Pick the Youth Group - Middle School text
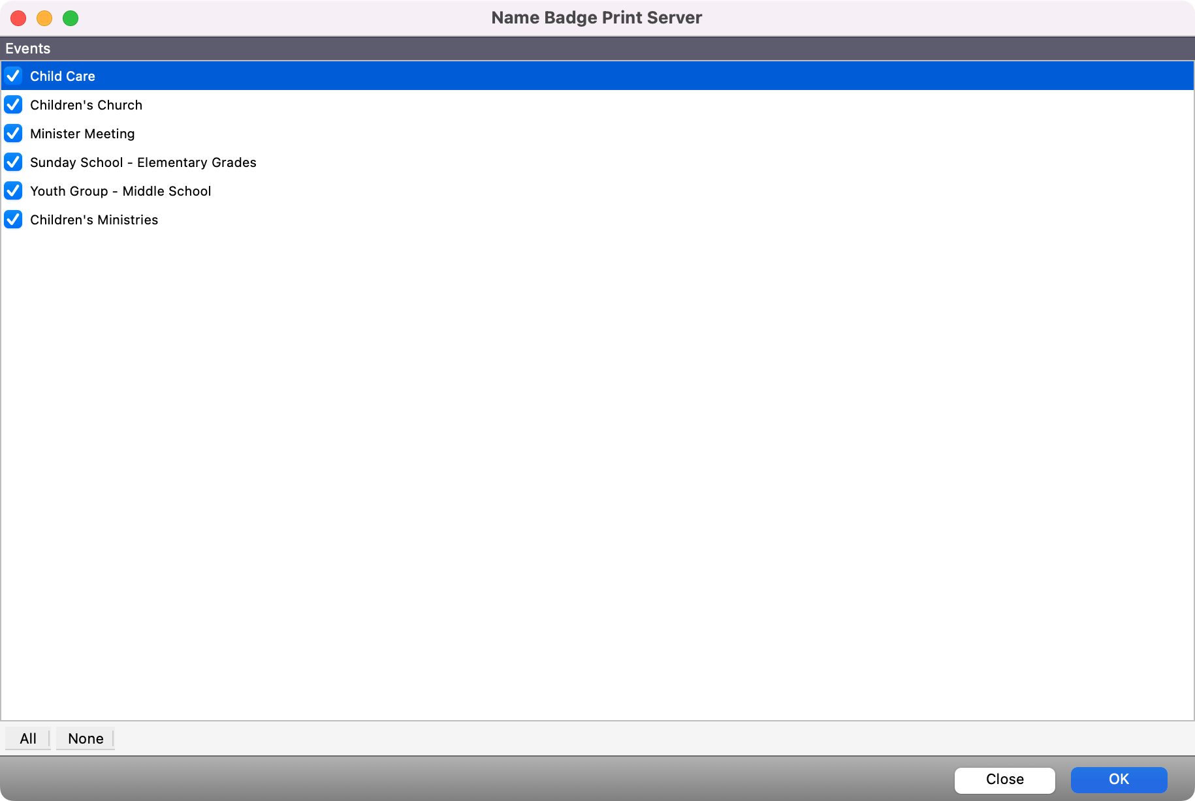This screenshot has height=801, width=1195. [121, 191]
